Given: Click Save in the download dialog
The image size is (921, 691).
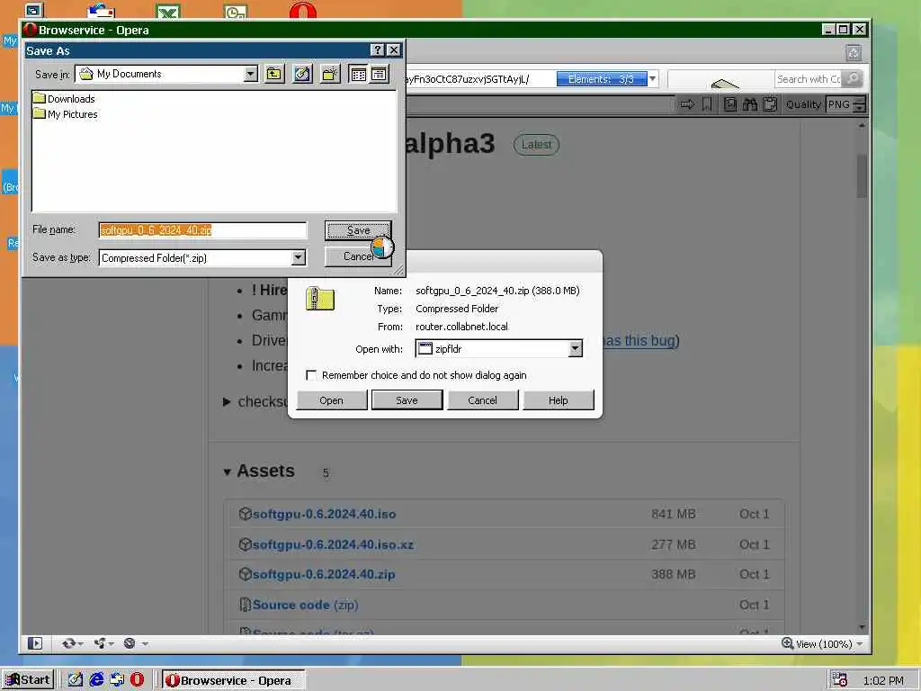Looking at the screenshot, I should click(x=407, y=400).
